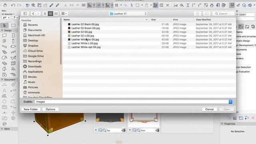Switch file dialog to icon view
This screenshot has width=256, height=144.
45,14
